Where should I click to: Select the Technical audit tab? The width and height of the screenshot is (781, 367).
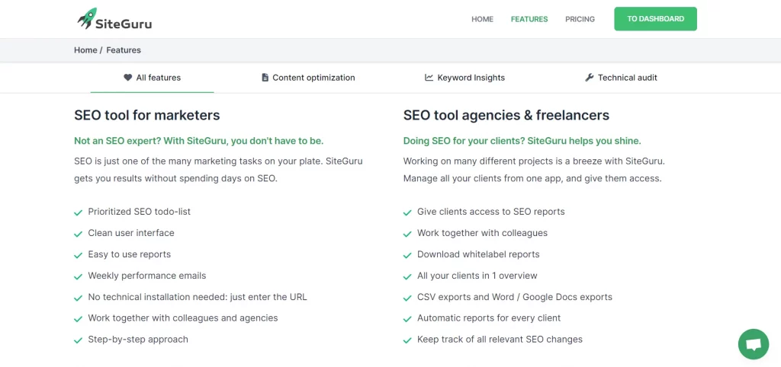click(x=621, y=78)
